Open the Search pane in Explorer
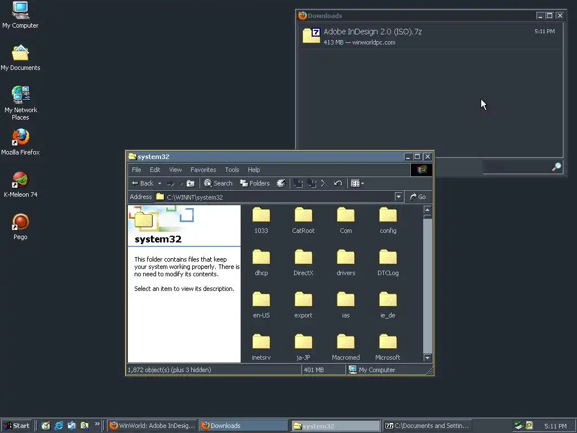 [x=218, y=183]
